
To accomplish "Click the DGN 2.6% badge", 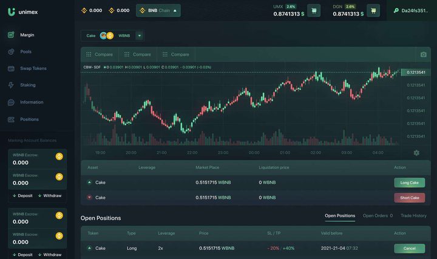I will (350, 7).
